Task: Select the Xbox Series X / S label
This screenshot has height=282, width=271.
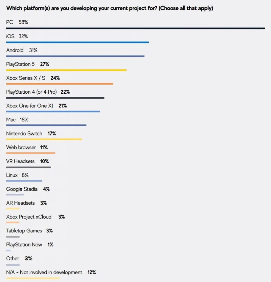Action: tap(26, 78)
